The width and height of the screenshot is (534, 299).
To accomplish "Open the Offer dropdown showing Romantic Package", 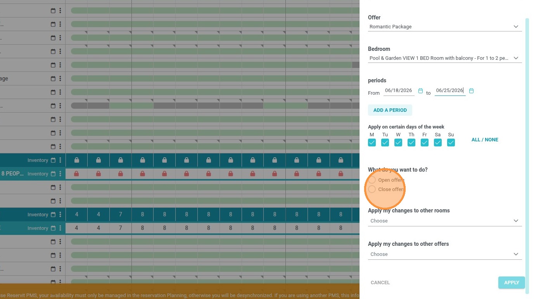I will coord(445,27).
